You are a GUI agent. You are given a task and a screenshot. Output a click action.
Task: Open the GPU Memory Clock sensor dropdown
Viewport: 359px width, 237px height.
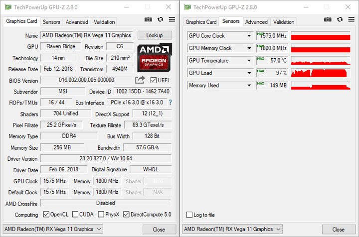coord(249,48)
